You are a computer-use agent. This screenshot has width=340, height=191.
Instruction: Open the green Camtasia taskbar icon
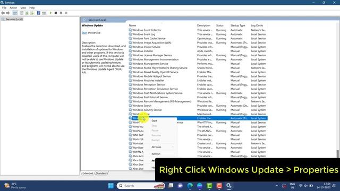(x=209, y=186)
